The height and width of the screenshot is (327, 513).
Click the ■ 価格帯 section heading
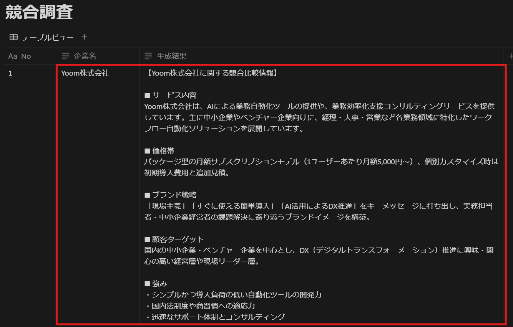(x=159, y=151)
